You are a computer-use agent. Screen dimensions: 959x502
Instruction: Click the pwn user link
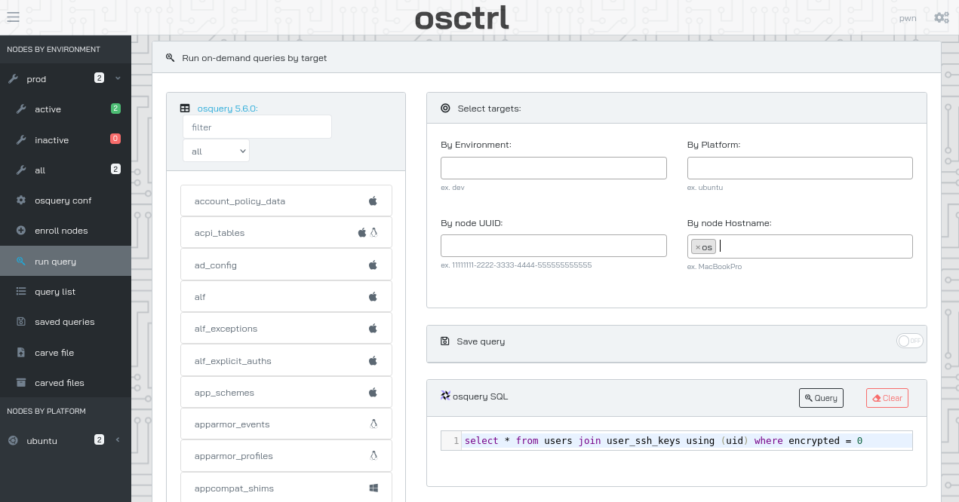tap(908, 18)
